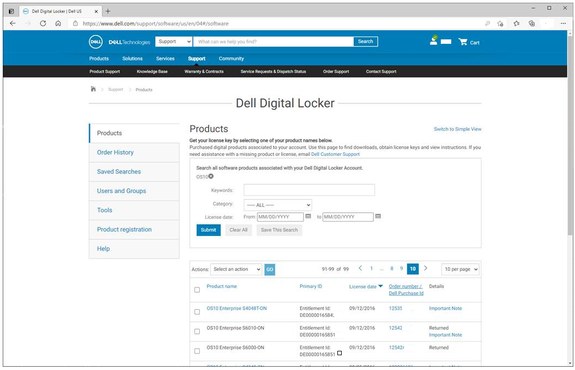Screen dimensions: 575x370
Task: Open Important Note for S6010-ON
Action: (445, 335)
